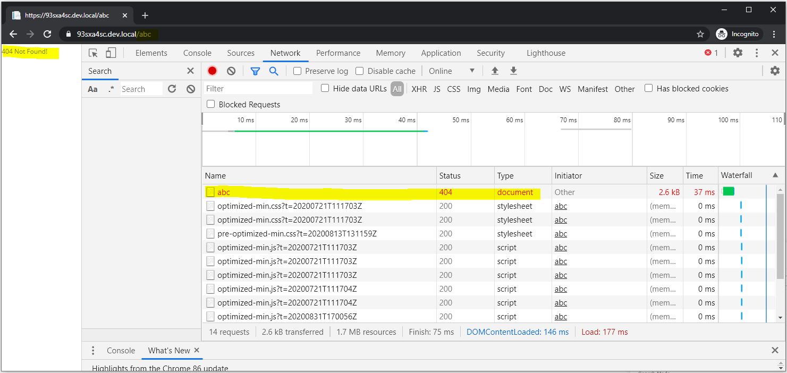This screenshot has width=787, height=373.
Task: Open the Lighthouse tab
Action: (x=546, y=53)
